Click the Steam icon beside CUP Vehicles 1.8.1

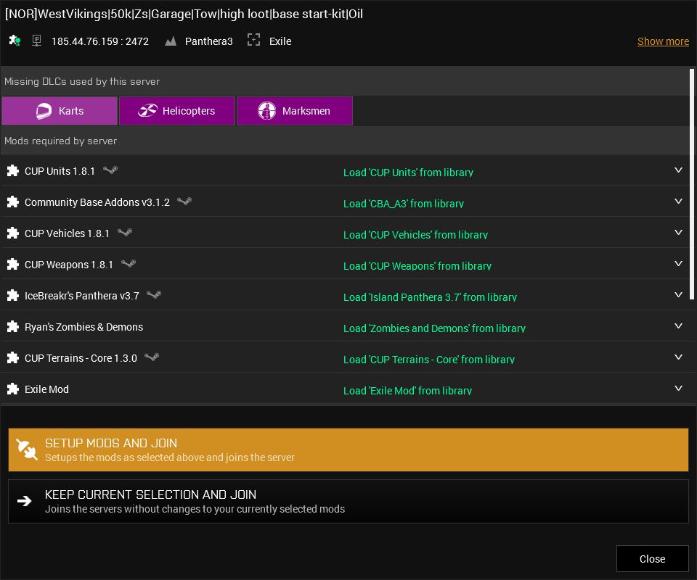(x=125, y=232)
